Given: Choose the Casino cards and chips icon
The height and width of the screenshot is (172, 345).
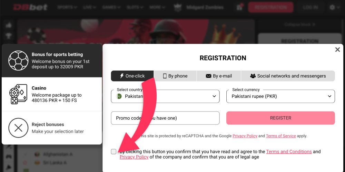Looking at the screenshot, I should (x=18, y=94).
